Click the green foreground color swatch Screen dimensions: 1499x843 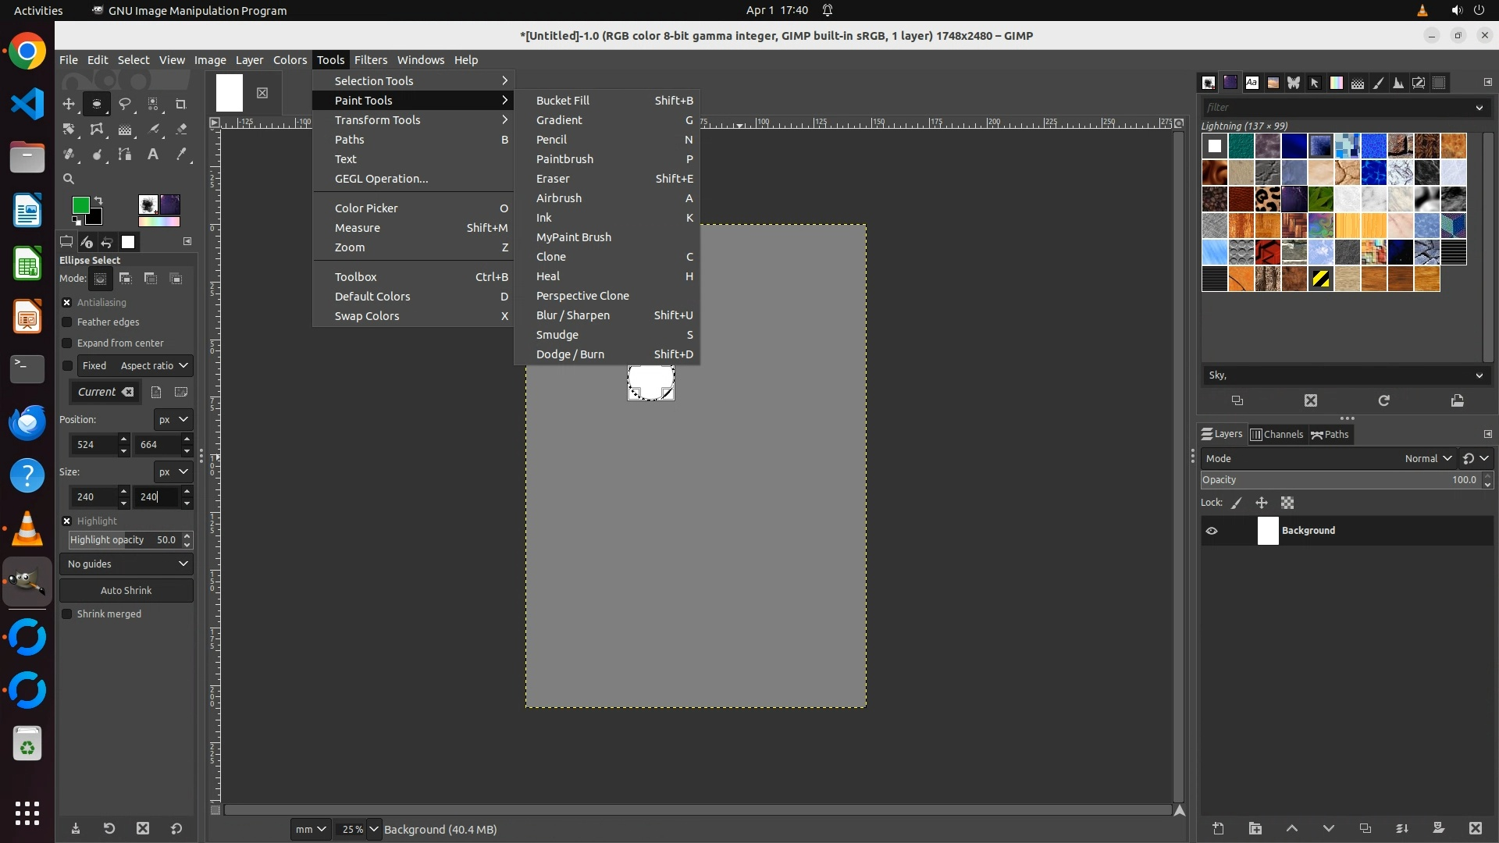pos(80,205)
